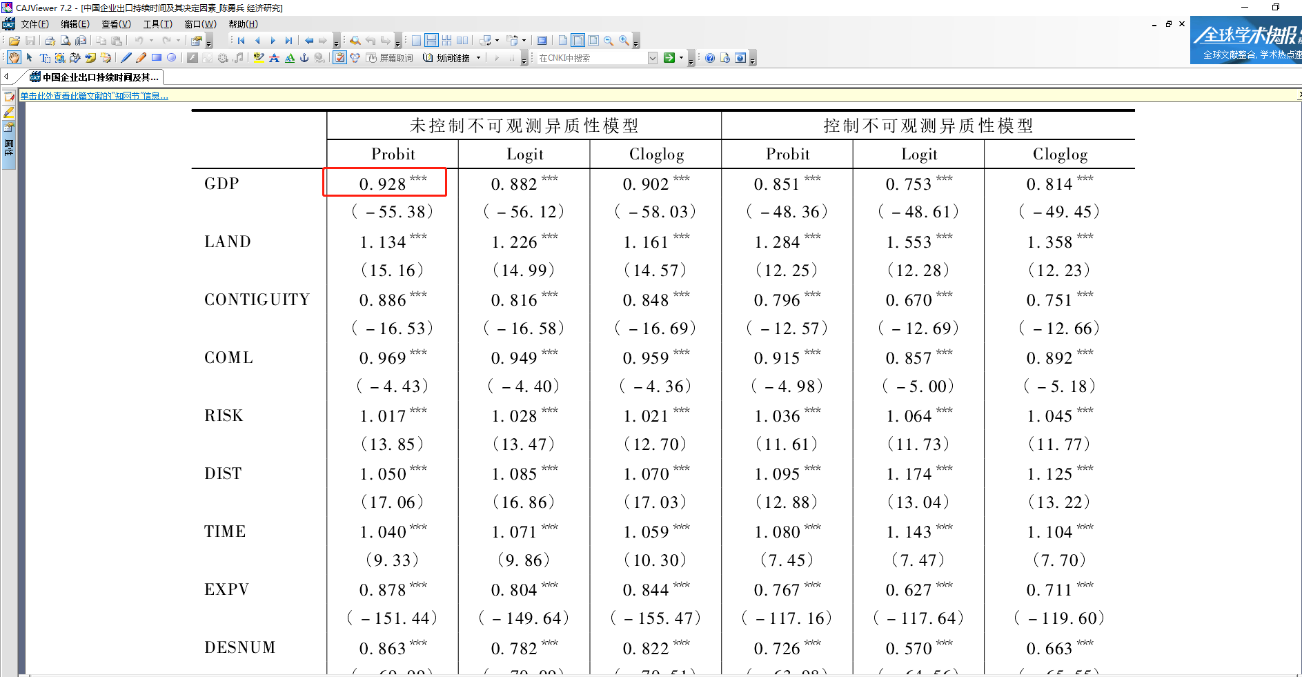Image resolution: width=1302 pixels, height=677 pixels.
Task: Open the rotate pages dropdown arrow
Action: click(x=524, y=41)
